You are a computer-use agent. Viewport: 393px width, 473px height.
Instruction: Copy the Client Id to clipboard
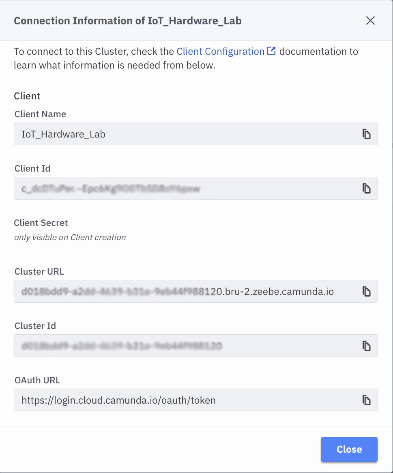click(366, 188)
